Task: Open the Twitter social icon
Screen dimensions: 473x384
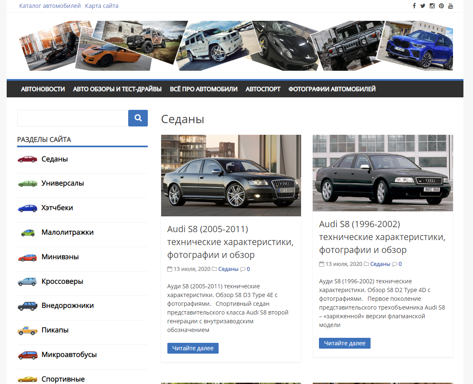Action: [423, 6]
